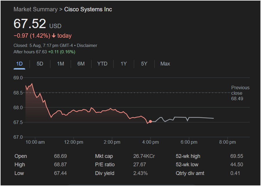Click the Div yield 2.43% value
261x186 pixels.
[140, 173]
